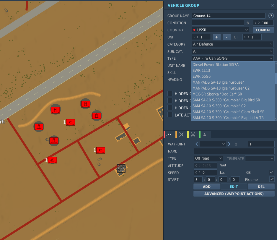
Task: Open the formation network tab icon
Action: (x=193, y=134)
